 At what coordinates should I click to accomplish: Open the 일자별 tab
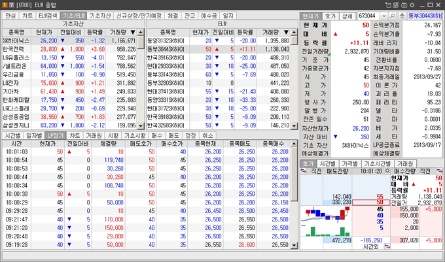34,135
